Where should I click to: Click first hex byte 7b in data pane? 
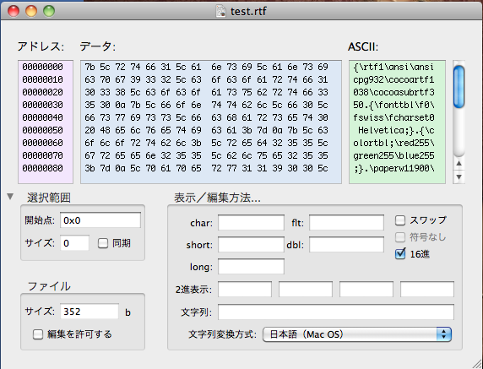(90, 67)
